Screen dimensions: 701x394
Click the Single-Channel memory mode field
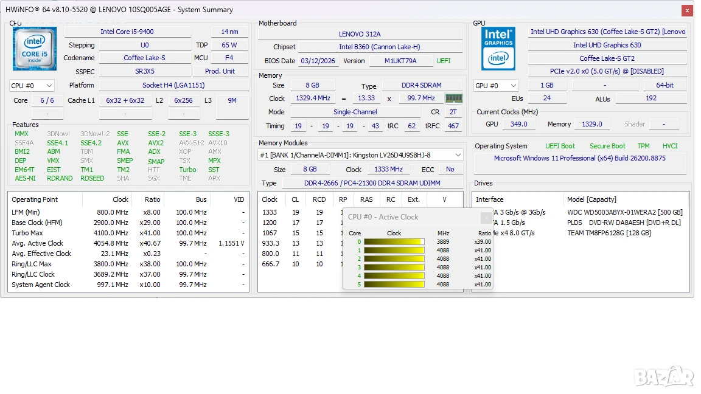[355, 112]
